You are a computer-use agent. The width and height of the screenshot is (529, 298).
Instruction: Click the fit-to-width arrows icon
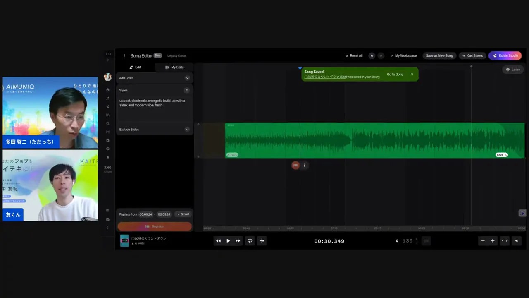coord(505,241)
